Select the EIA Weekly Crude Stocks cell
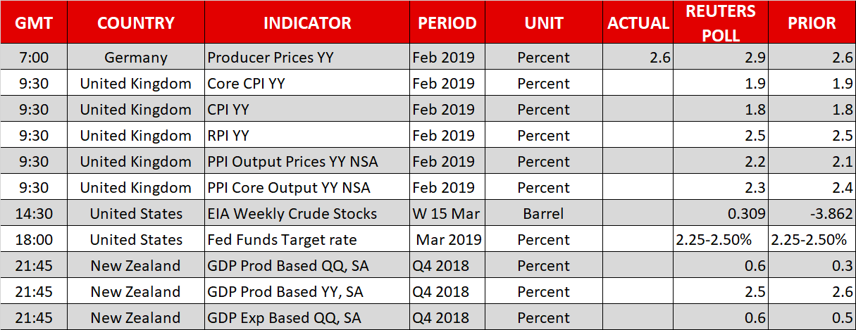856x330 pixels. point(292,214)
